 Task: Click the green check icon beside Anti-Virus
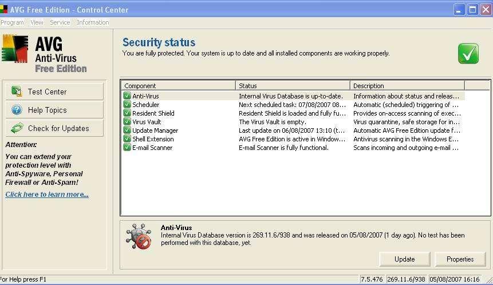127,96
